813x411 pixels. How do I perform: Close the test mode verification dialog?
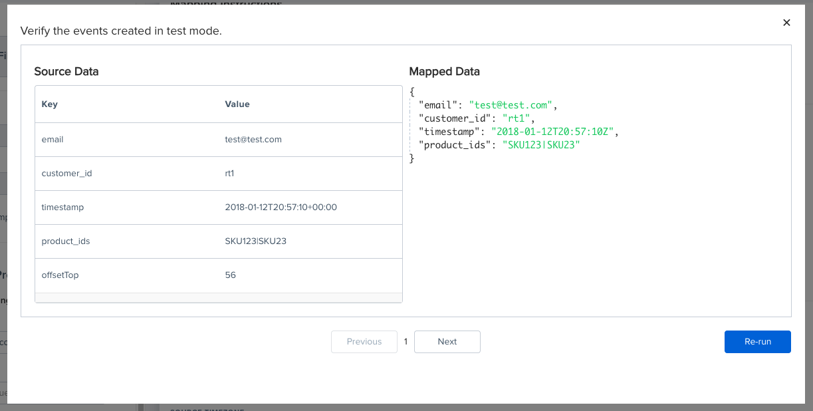[x=786, y=23]
